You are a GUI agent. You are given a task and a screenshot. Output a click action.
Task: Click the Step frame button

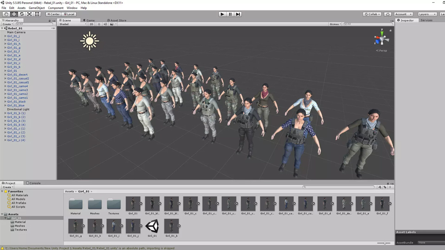pos(238,14)
